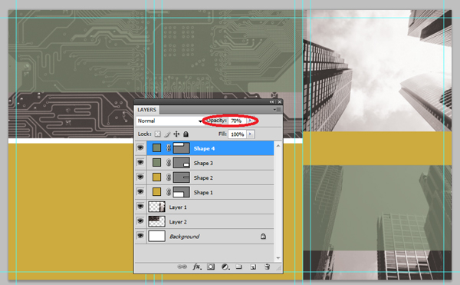
Task: Click the Layer 1 thumbnail
Action: click(x=156, y=207)
